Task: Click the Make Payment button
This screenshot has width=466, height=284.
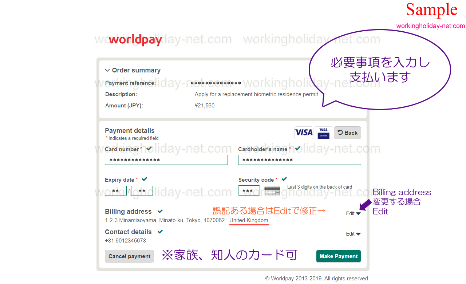Action: (339, 256)
